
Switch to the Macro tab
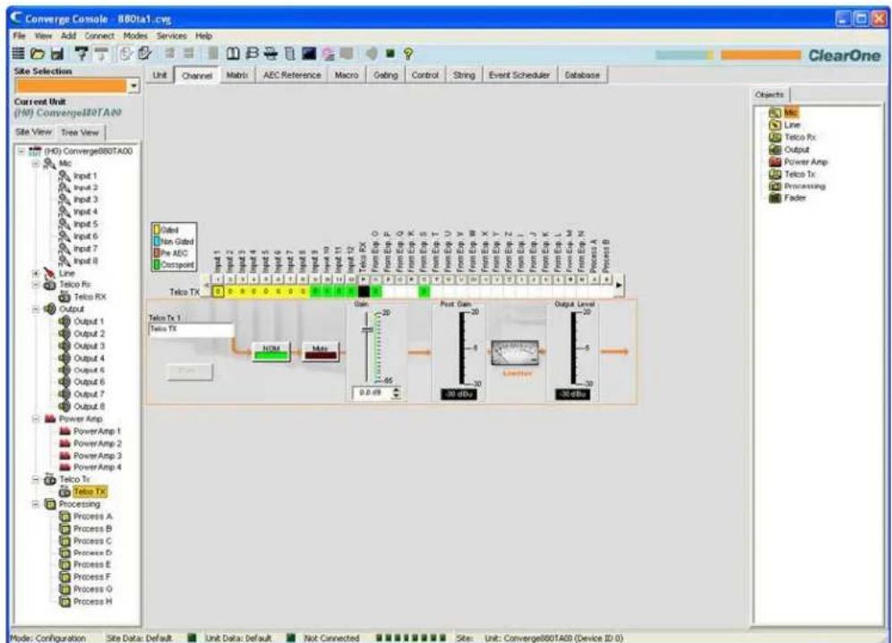[347, 75]
